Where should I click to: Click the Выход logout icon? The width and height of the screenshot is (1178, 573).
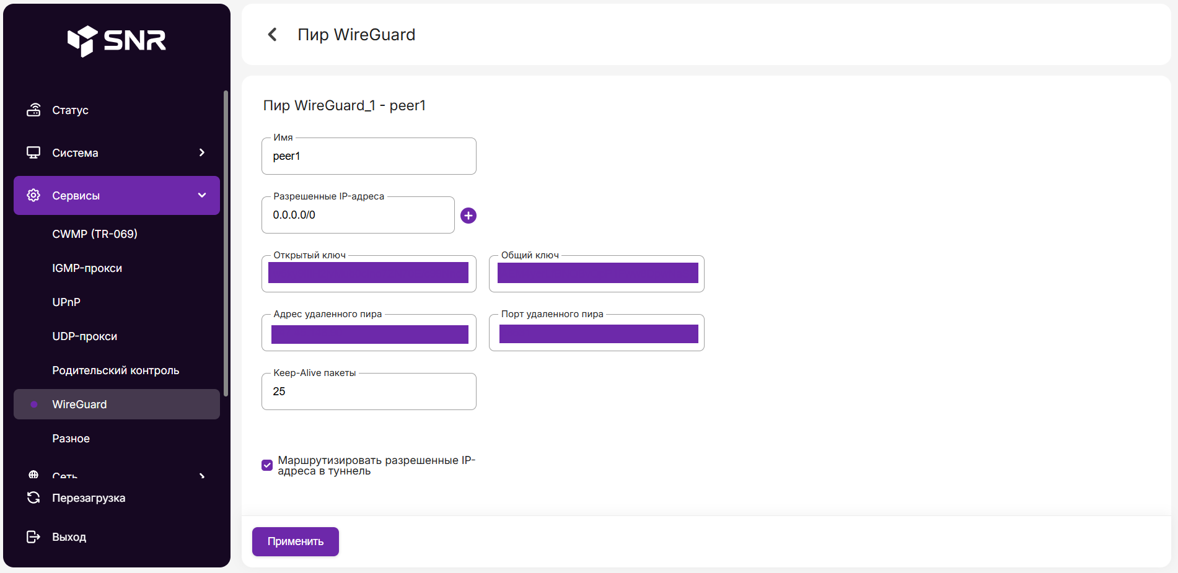pos(33,537)
